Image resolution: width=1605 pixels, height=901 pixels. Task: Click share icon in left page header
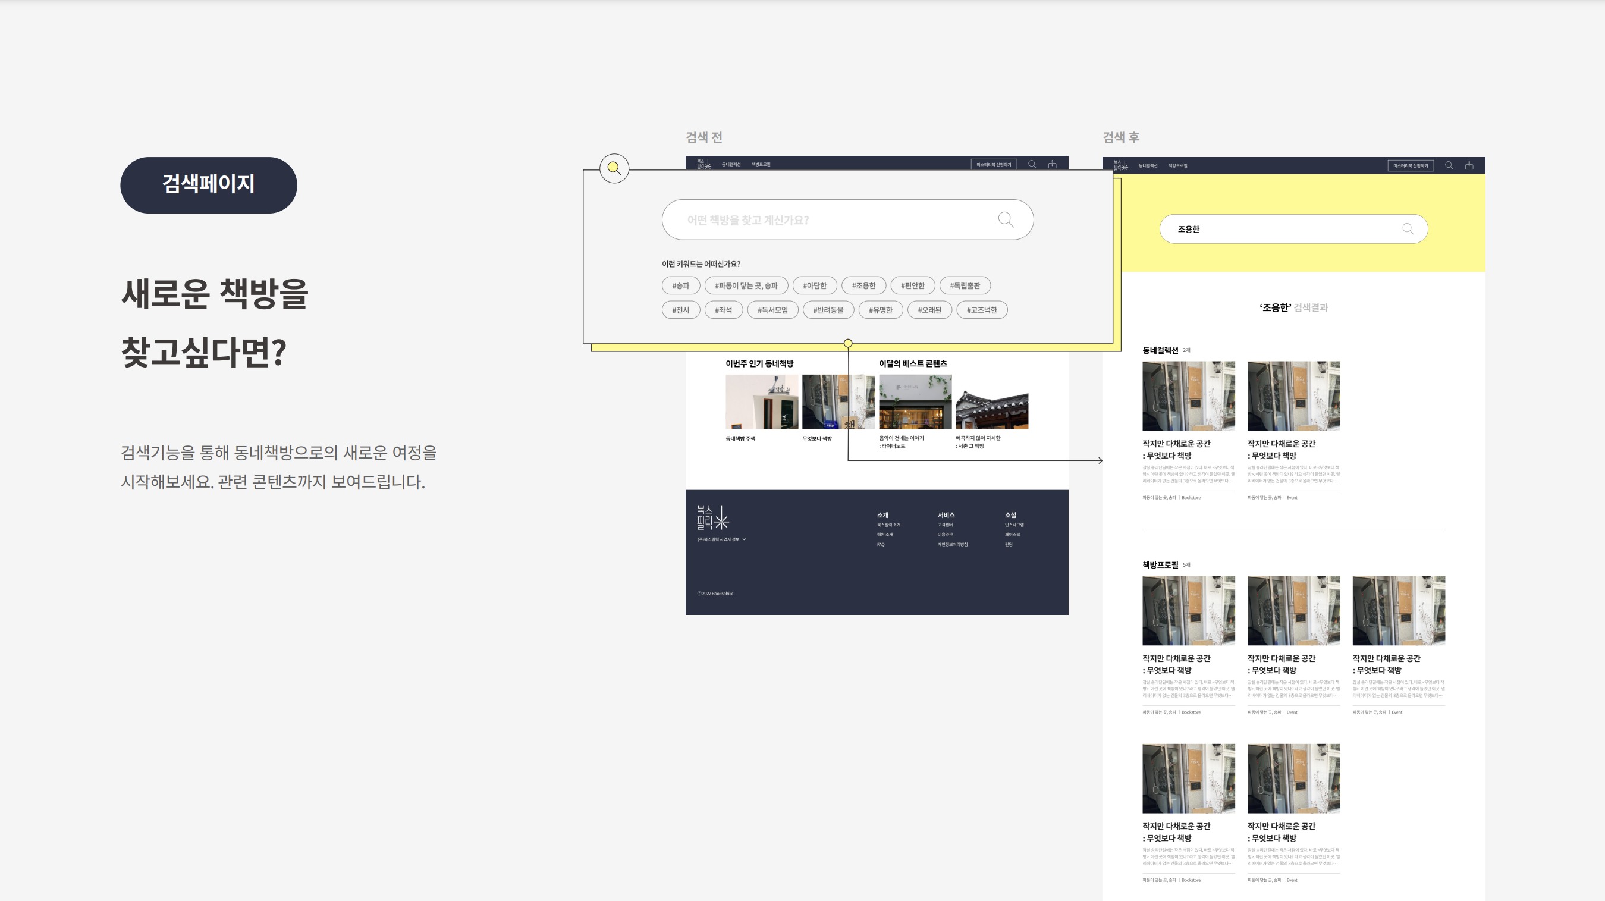point(1052,165)
